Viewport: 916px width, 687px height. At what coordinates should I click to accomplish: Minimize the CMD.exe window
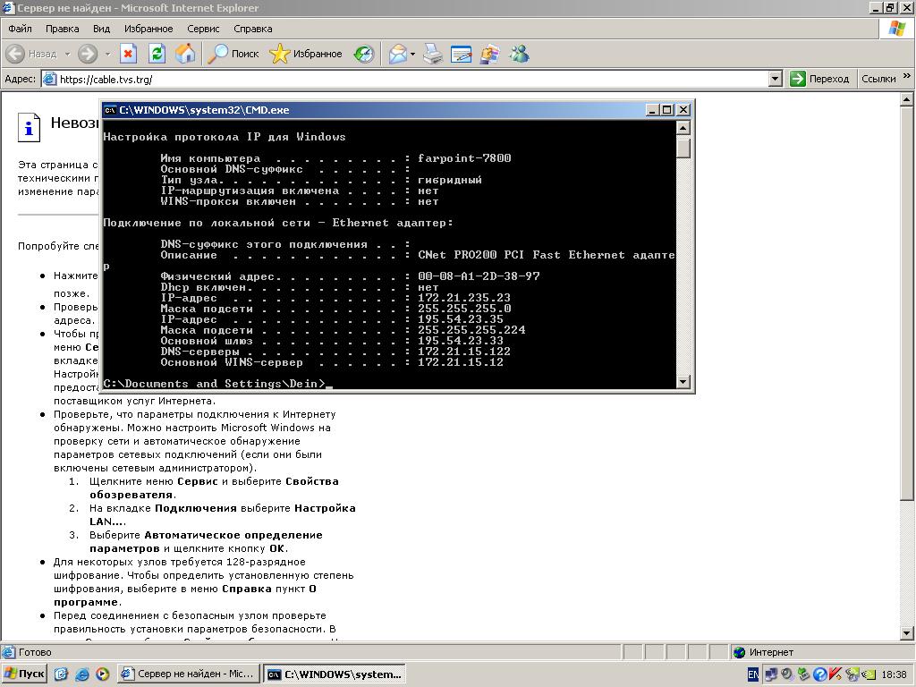point(653,110)
